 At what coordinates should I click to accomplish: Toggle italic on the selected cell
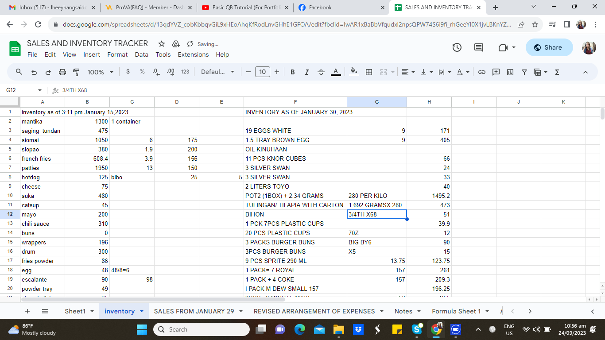[x=307, y=72]
